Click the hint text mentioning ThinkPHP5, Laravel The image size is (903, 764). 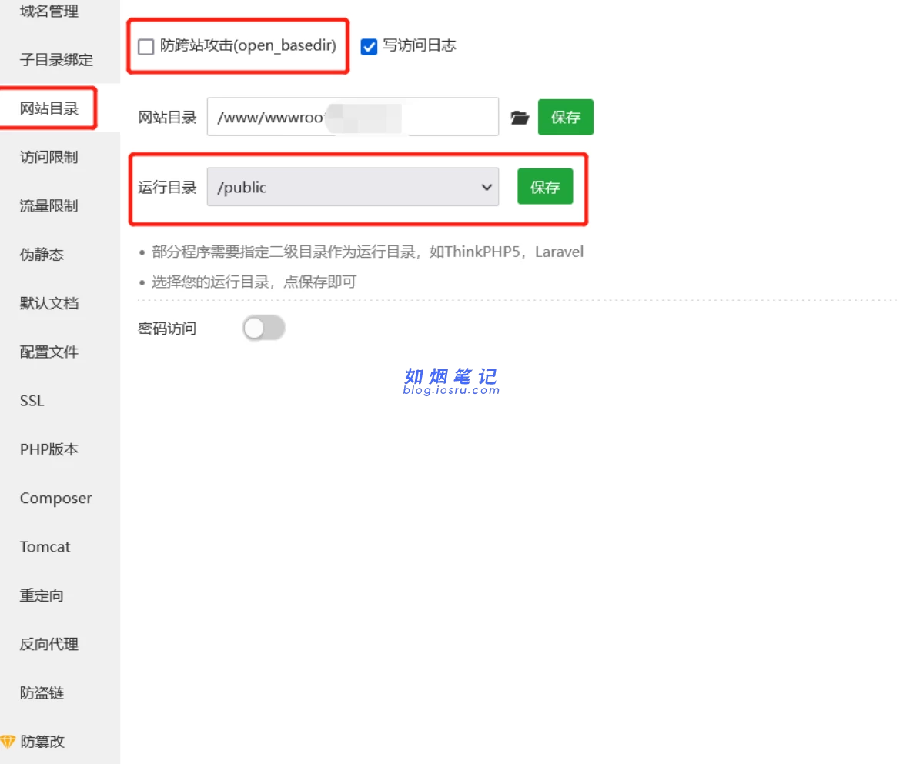tap(367, 252)
